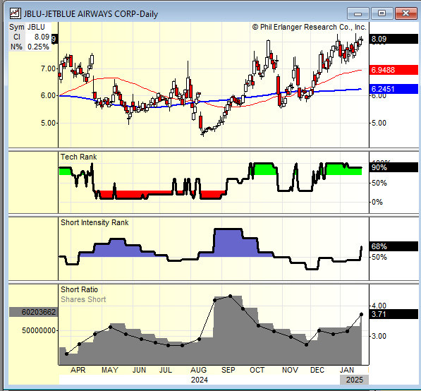Screen dimensions: 421x391
Task: Minimize the JBLU chart window
Action: coord(358,13)
